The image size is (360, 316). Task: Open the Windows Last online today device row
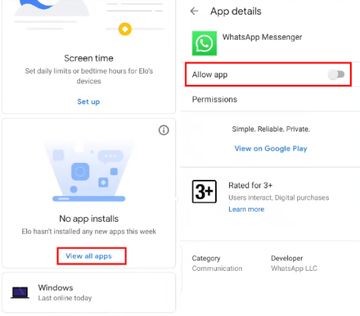tap(89, 292)
